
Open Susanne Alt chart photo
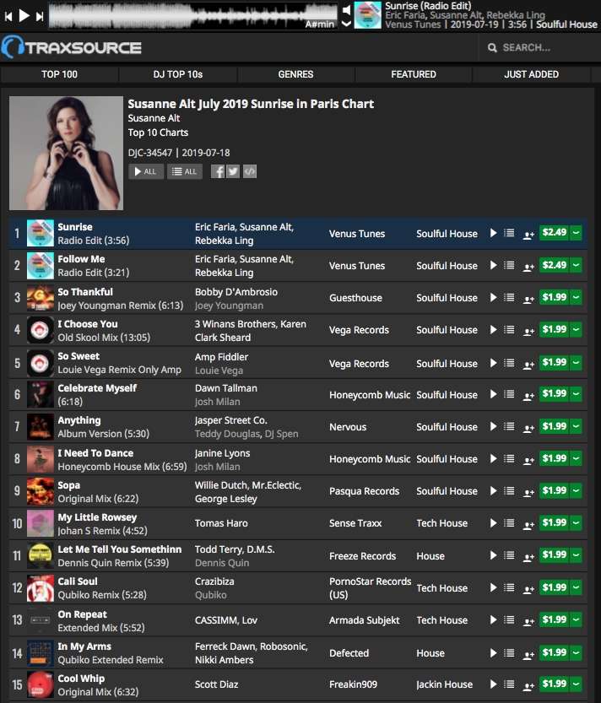coord(66,154)
